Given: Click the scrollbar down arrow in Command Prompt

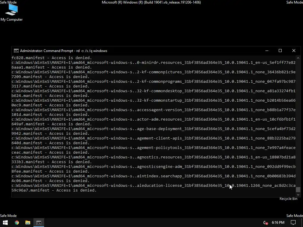Looking at the screenshot, I should (x=298, y=195).
